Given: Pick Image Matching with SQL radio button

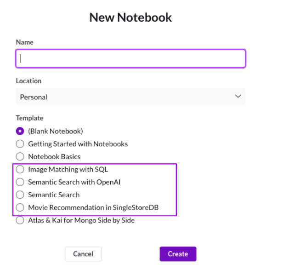Looking at the screenshot, I should pos(20,169).
